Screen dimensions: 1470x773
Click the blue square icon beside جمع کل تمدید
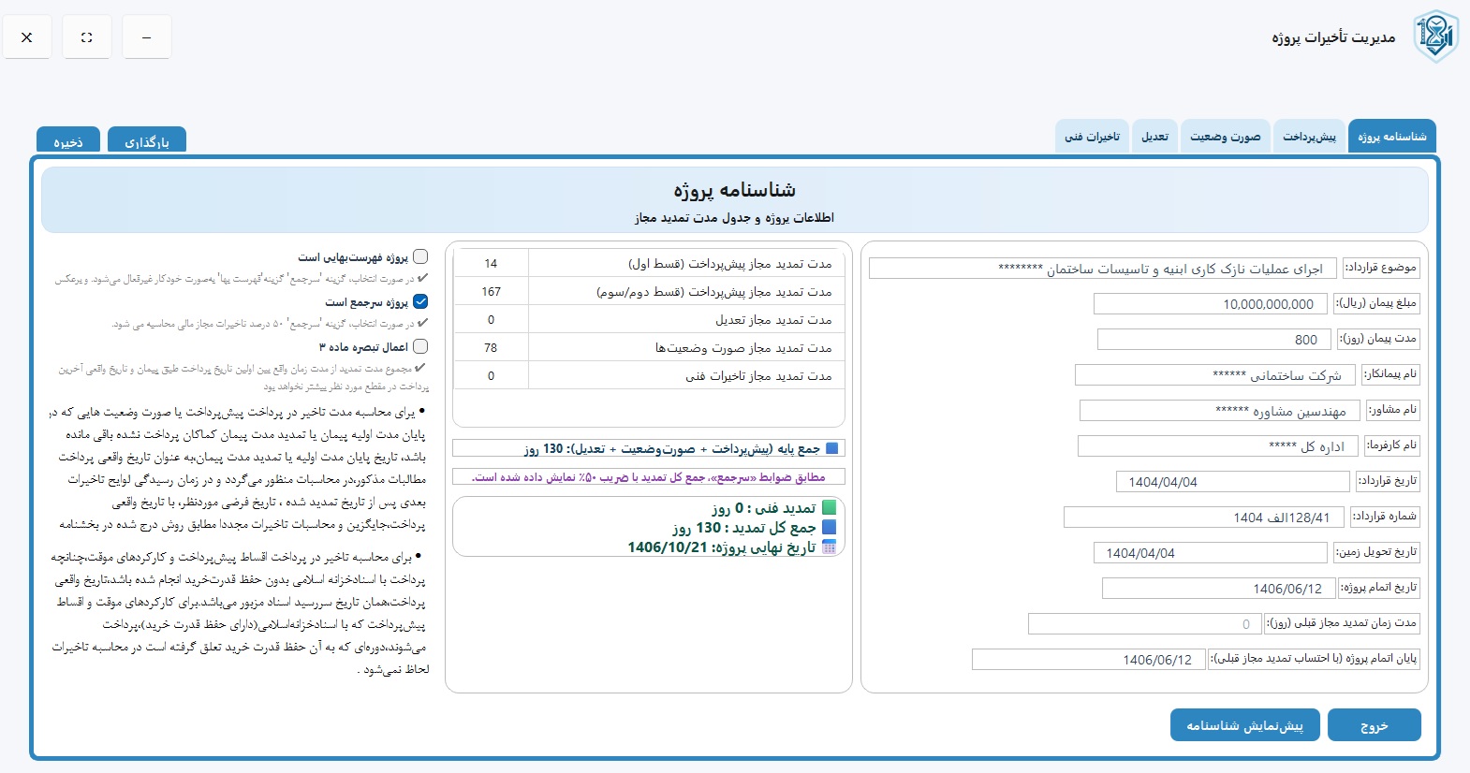pyautogui.click(x=829, y=528)
